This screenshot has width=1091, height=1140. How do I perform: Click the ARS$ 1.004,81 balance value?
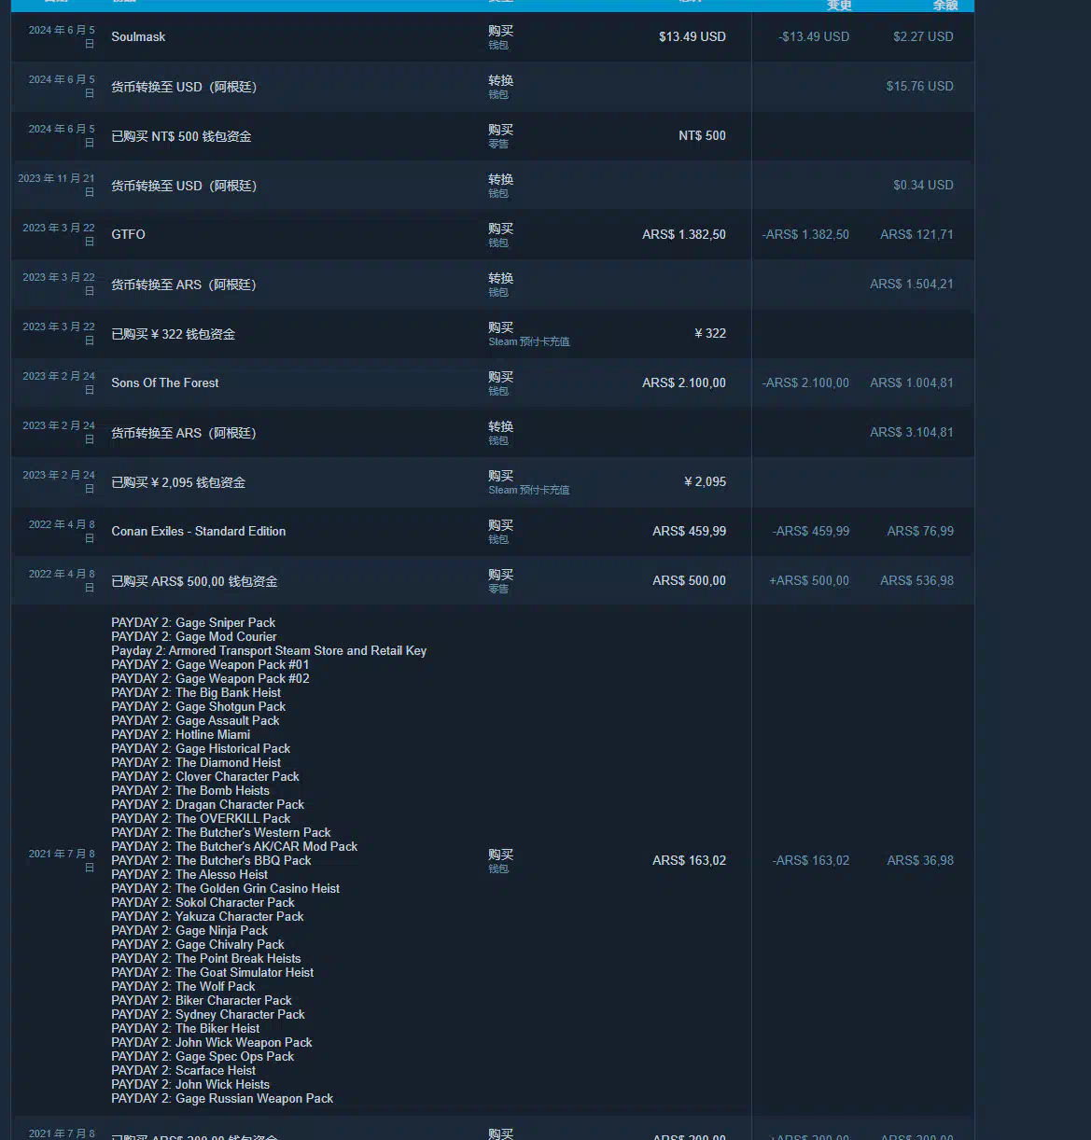pyautogui.click(x=912, y=382)
